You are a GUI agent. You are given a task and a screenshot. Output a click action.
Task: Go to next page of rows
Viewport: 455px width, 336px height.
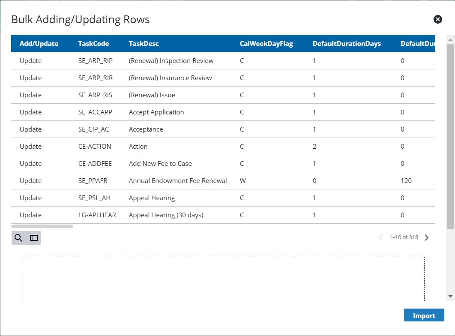tap(426, 237)
